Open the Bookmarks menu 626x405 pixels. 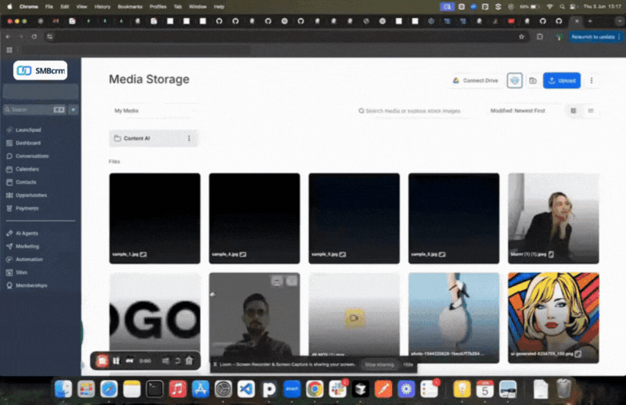point(130,6)
